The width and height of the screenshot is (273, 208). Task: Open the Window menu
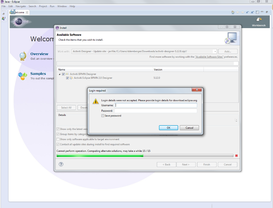coord(62,6)
